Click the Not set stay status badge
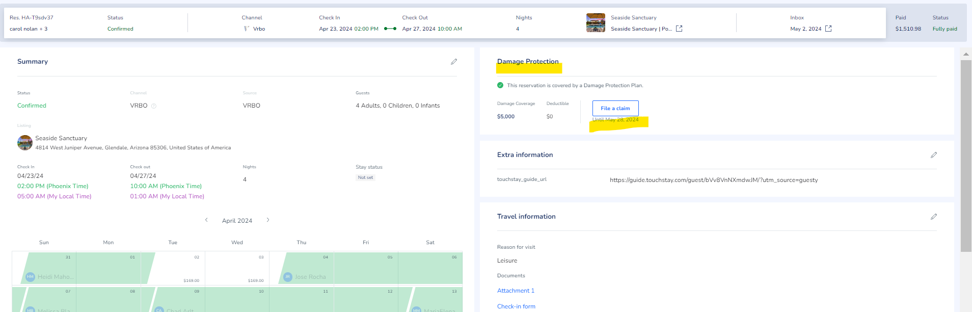The image size is (972, 312). [365, 177]
